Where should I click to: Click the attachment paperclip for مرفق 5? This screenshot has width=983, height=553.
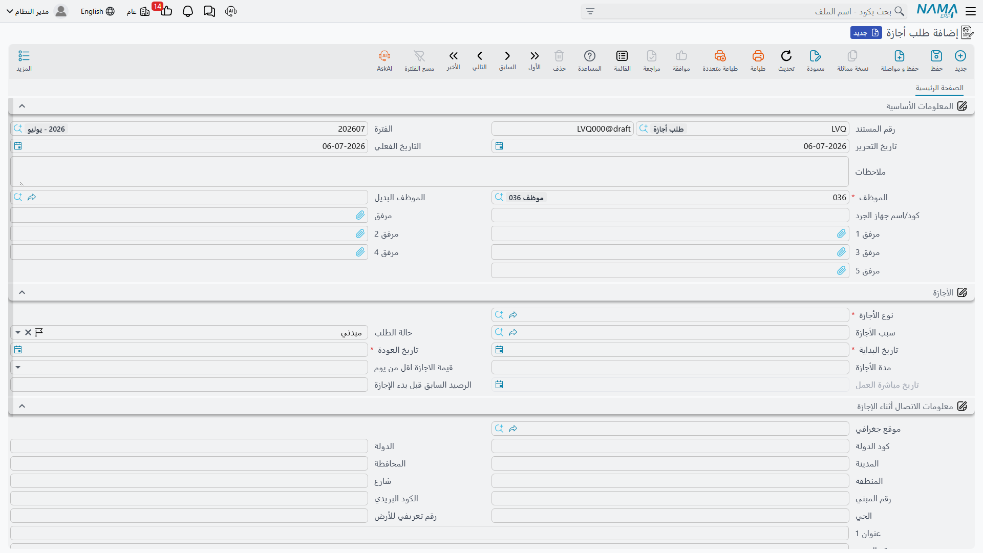[842, 270]
